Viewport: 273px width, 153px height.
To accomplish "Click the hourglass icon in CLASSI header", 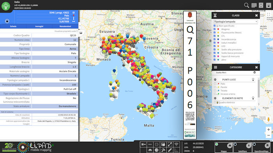I will click(215, 15).
